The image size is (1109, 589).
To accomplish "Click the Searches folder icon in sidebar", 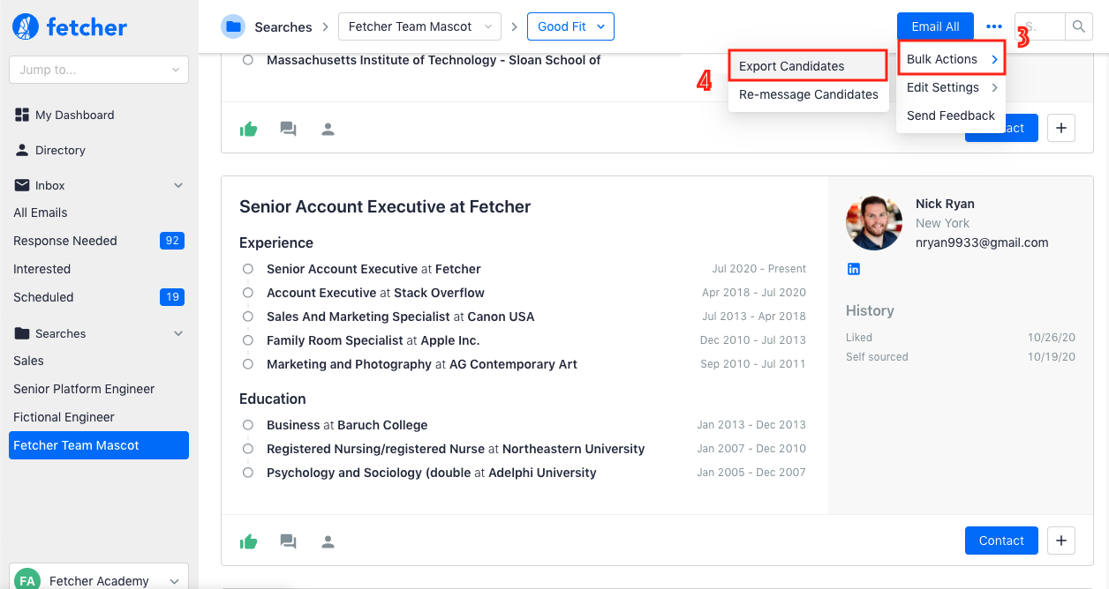I will 22,333.
